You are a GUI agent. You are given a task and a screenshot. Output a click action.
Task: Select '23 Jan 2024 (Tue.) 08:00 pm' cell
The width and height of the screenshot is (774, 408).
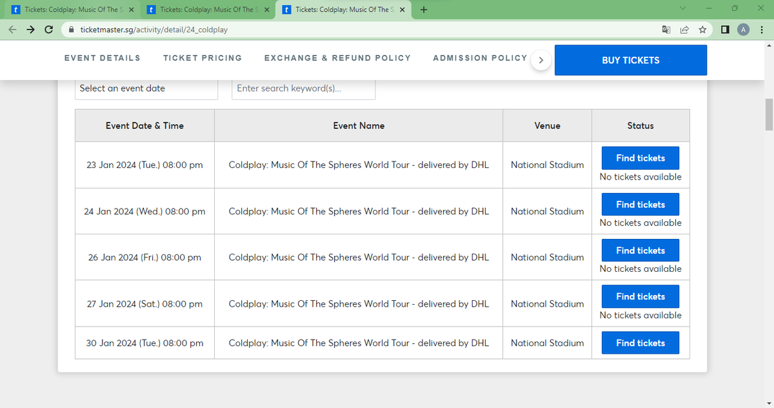[144, 165]
